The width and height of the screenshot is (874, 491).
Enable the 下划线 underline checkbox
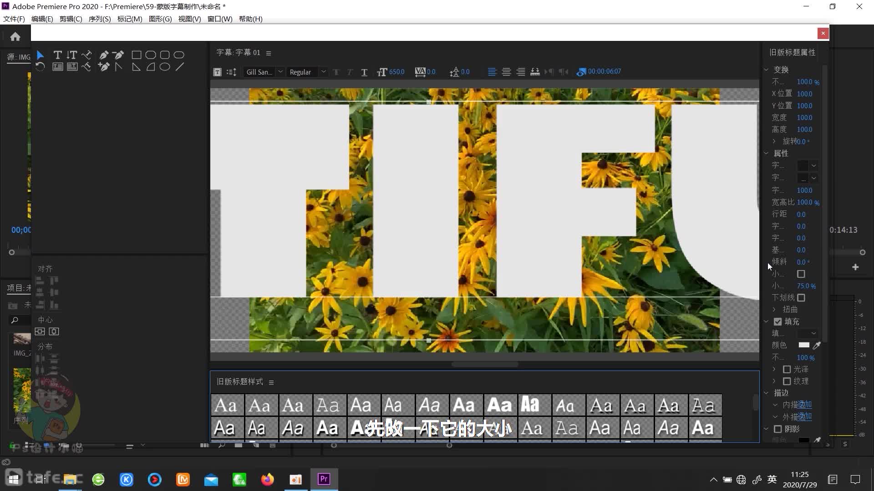click(x=801, y=298)
